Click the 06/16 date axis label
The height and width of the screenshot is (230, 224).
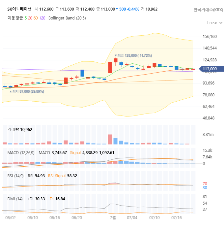(x=55, y=218)
